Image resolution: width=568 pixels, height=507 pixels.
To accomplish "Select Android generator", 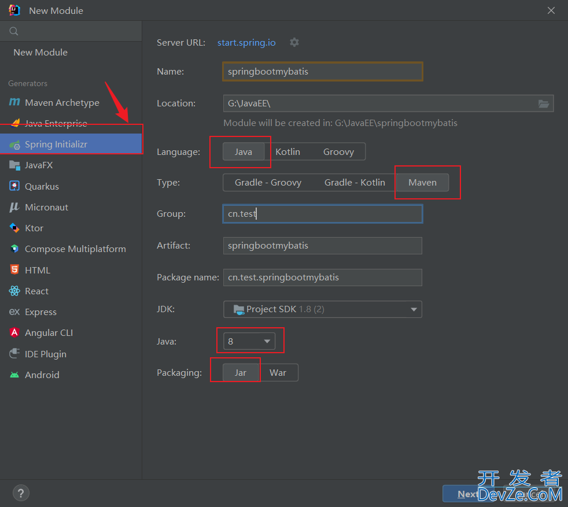I will click(71, 375).
